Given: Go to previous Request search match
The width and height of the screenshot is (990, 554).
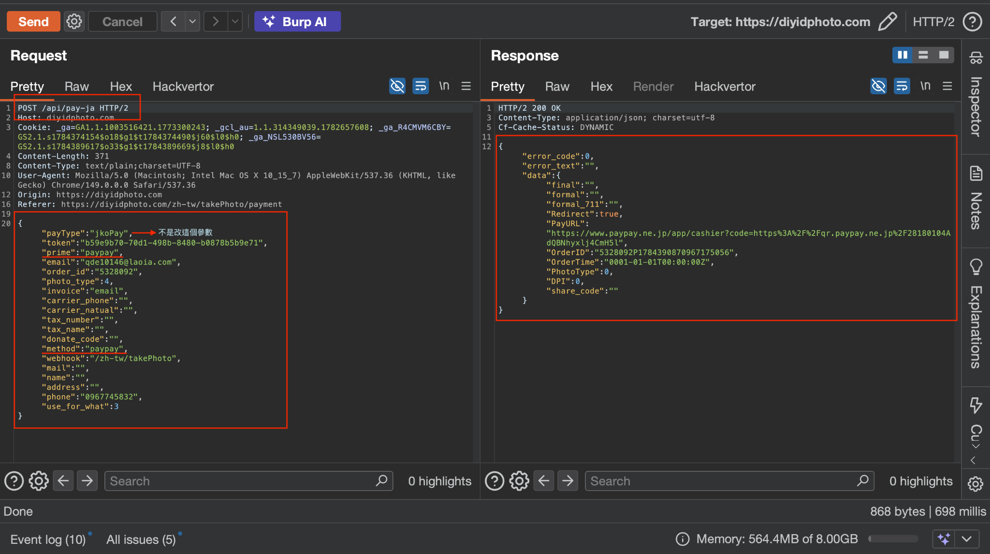Looking at the screenshot, I should coord(63,481).
